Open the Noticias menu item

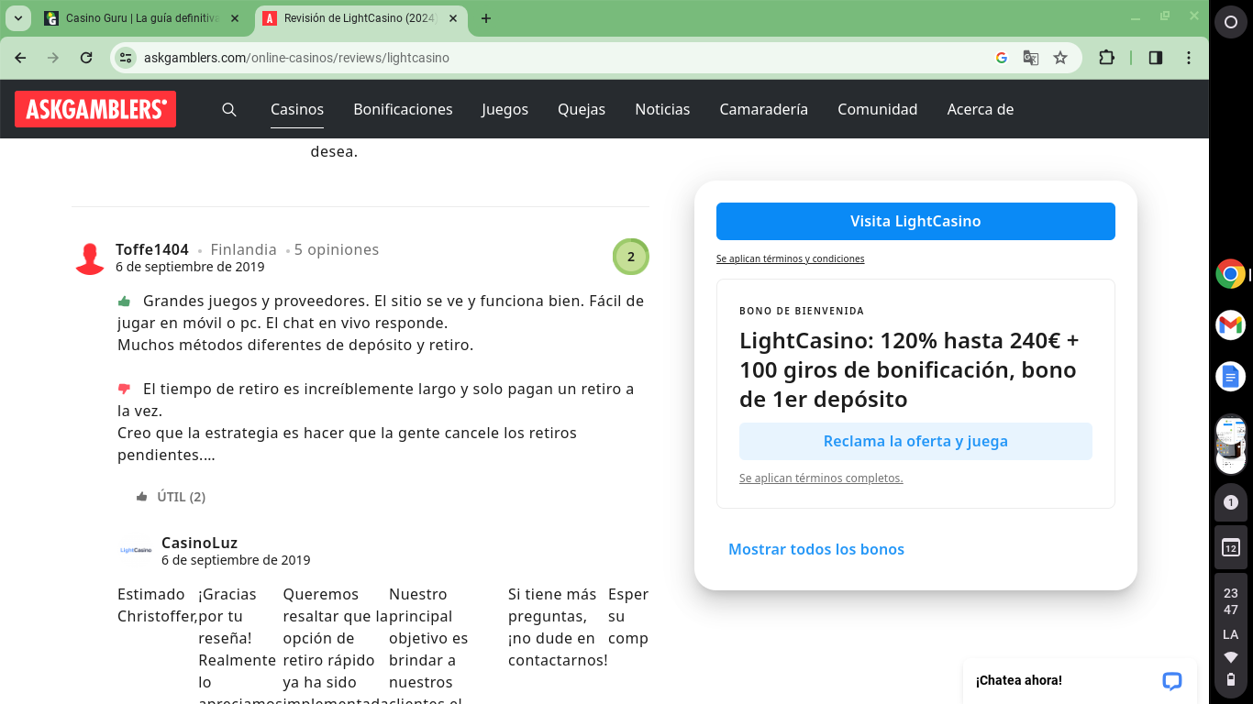point(662,109)
